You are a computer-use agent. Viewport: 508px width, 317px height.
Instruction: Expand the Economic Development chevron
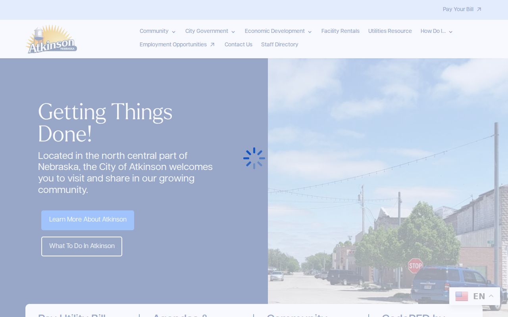[310, 32]
